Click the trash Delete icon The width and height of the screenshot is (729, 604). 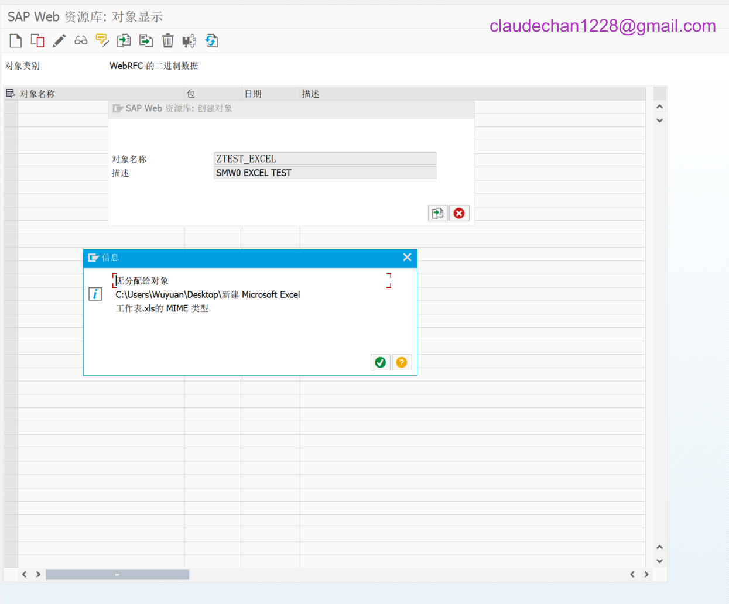[x=168, y=40]
